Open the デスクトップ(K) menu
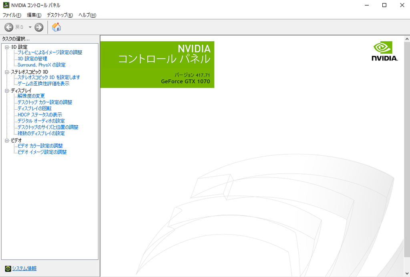This screenshot has width=410, height=277. tap(60, 15)
